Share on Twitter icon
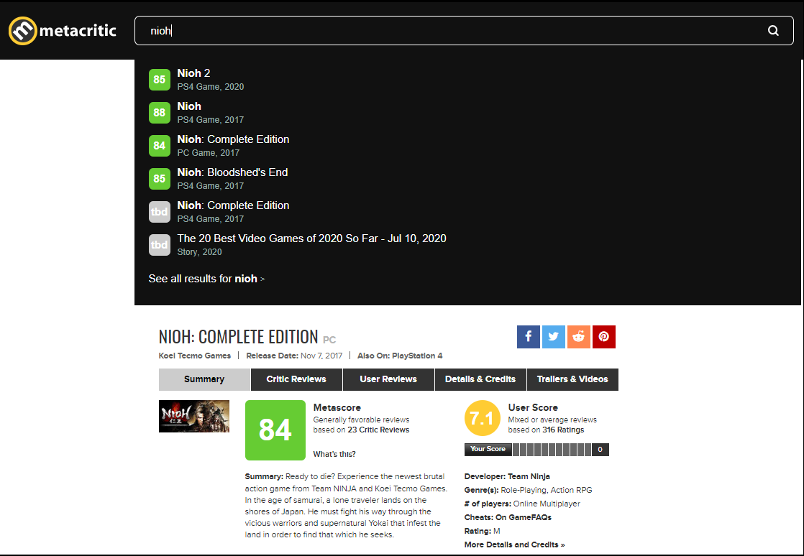 click(x=553, y=337)
